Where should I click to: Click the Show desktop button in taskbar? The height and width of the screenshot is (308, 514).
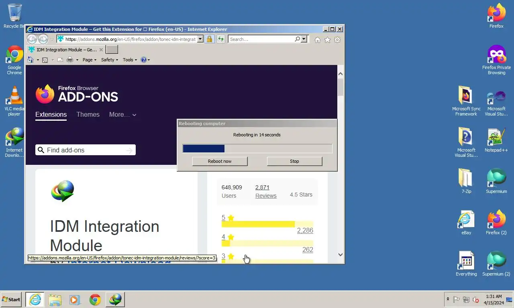pos(509,300)
